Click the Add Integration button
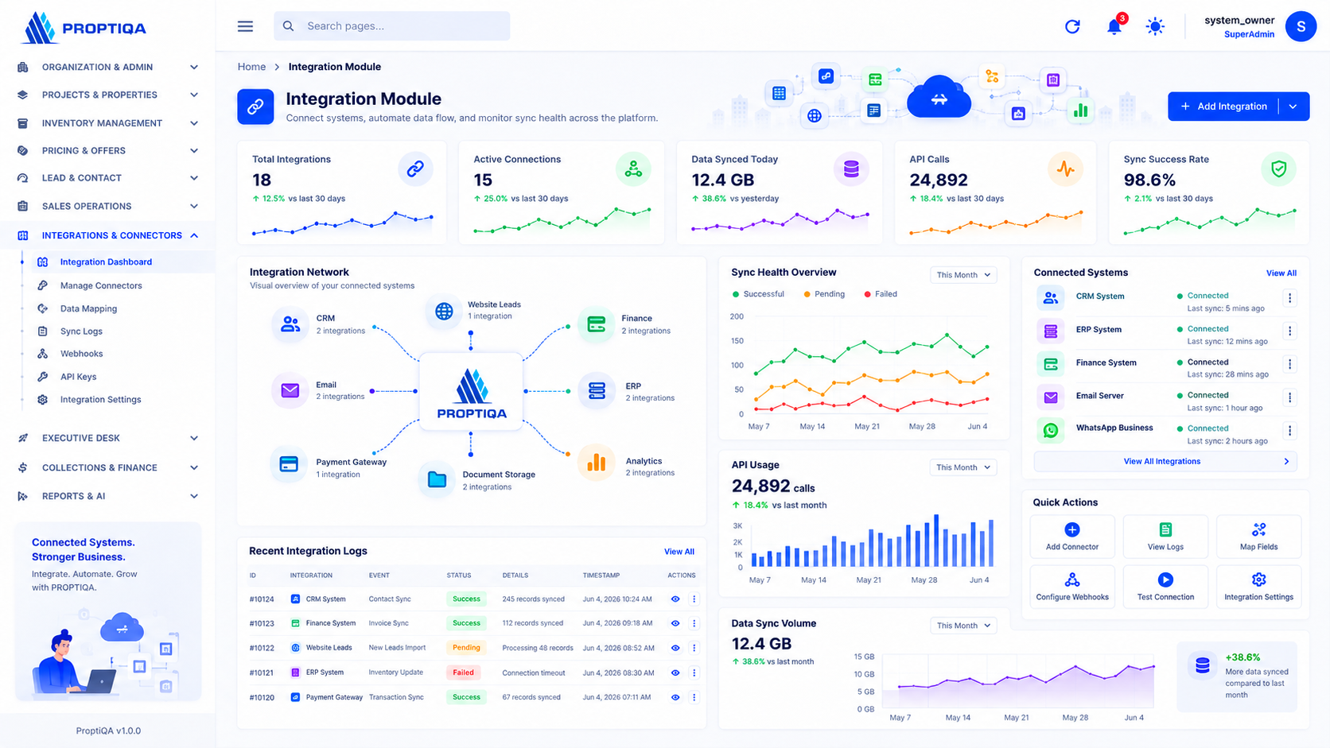The height and width of the screenshot is (748, 1330). [1223, 107]
